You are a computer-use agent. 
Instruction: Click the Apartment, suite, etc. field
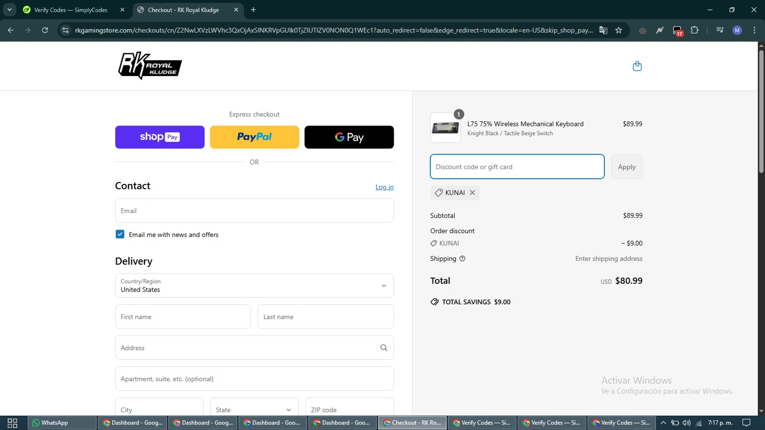coord(254,379)
